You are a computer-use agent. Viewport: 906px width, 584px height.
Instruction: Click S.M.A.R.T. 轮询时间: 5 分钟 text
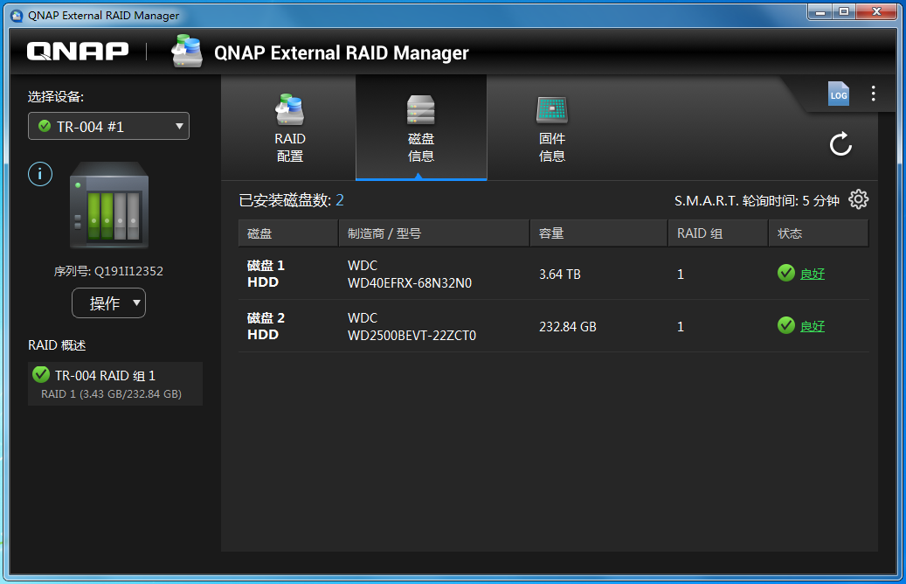tap(757, 201)
